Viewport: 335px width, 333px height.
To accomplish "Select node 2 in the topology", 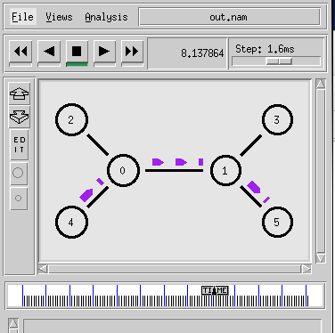I will point(71,119).
